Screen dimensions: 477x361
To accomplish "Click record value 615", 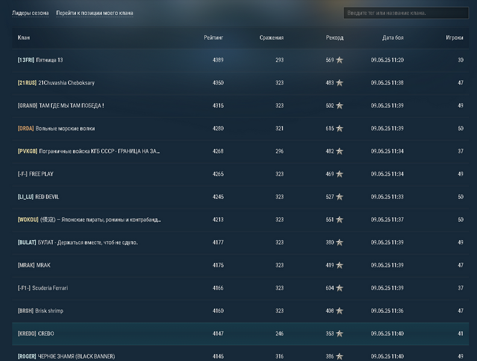I will tap(330, 129).
